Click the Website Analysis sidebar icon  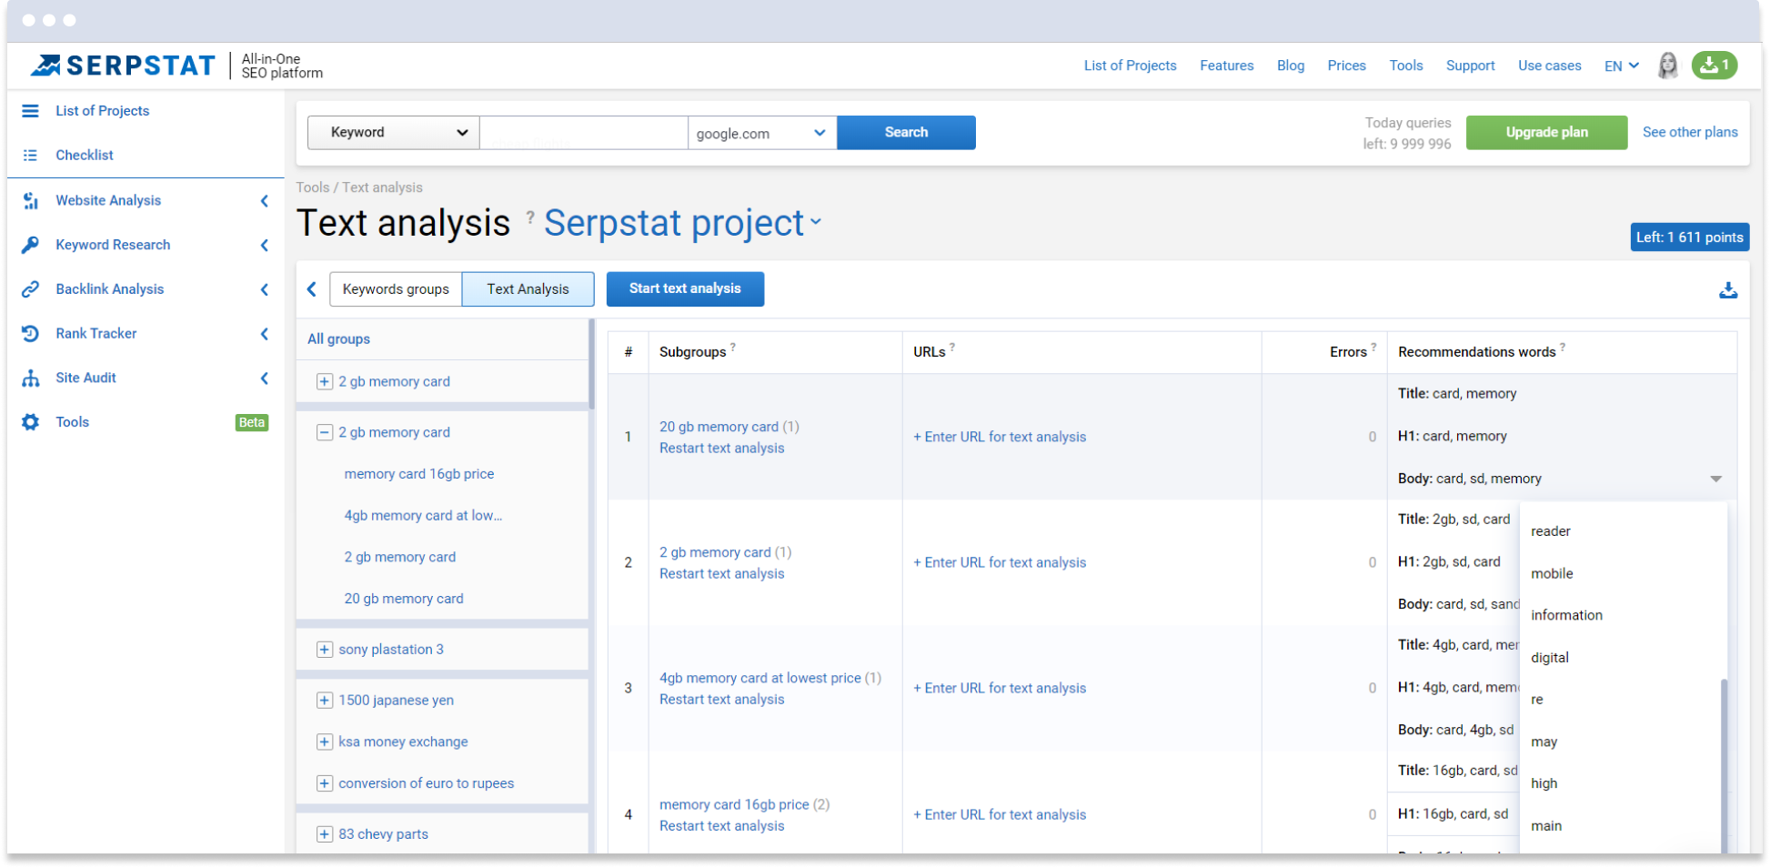click(30, 200)
